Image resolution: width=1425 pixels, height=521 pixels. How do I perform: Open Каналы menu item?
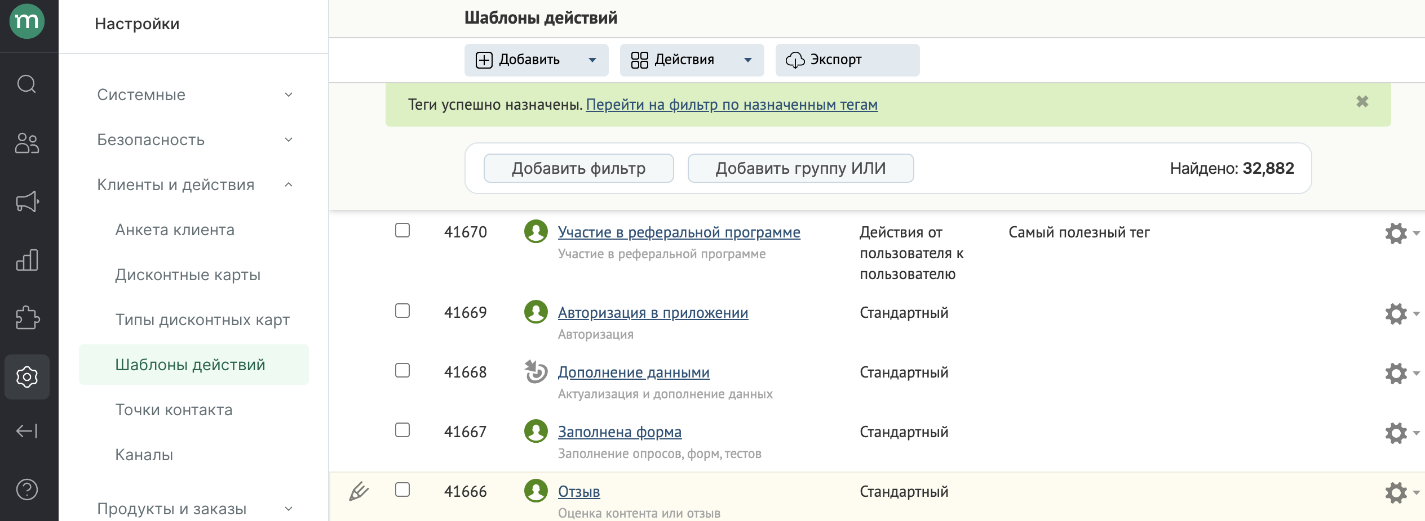click(x=144, y=455)
